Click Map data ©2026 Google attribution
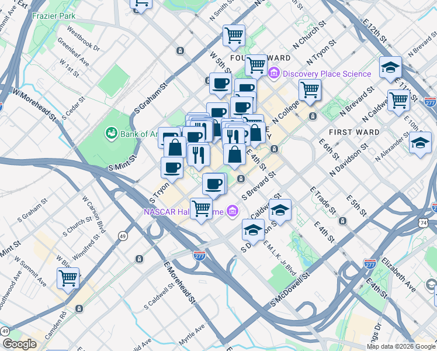 401,347
